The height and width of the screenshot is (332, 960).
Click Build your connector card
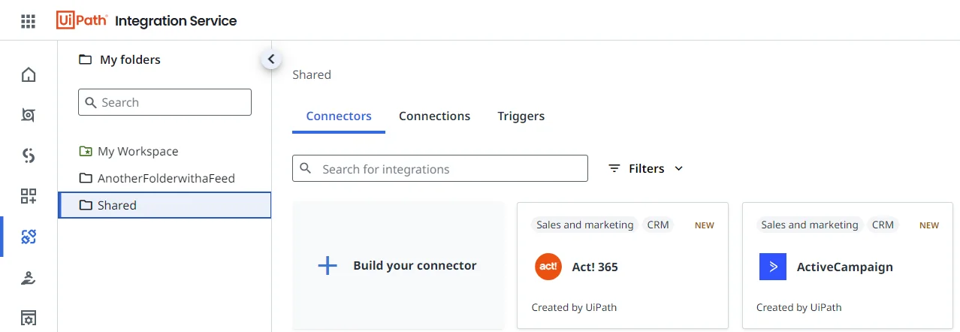click(398, 265)
